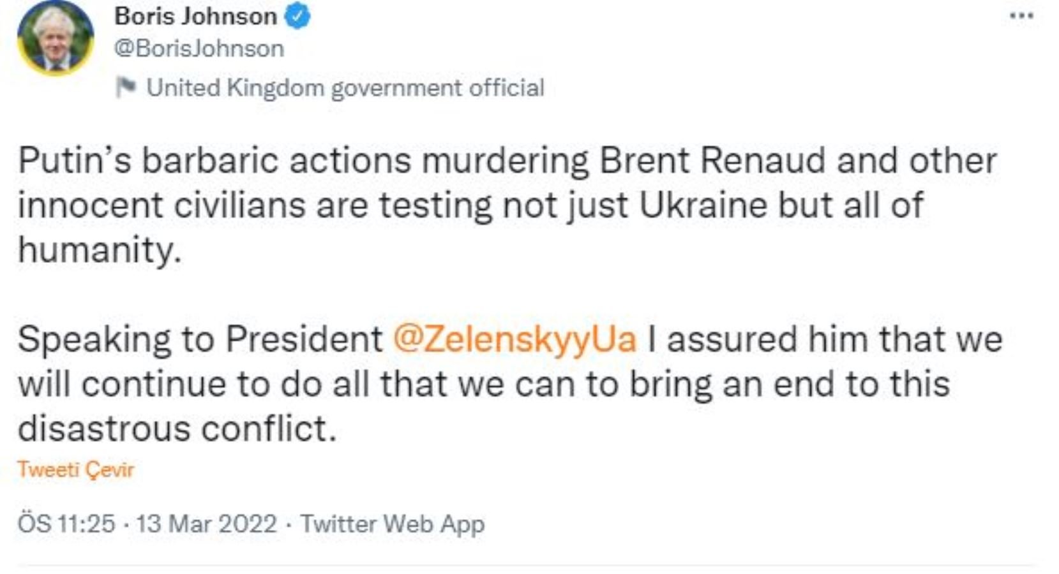Click the 13 Mar 2022 date

click(x=206, y=524)
